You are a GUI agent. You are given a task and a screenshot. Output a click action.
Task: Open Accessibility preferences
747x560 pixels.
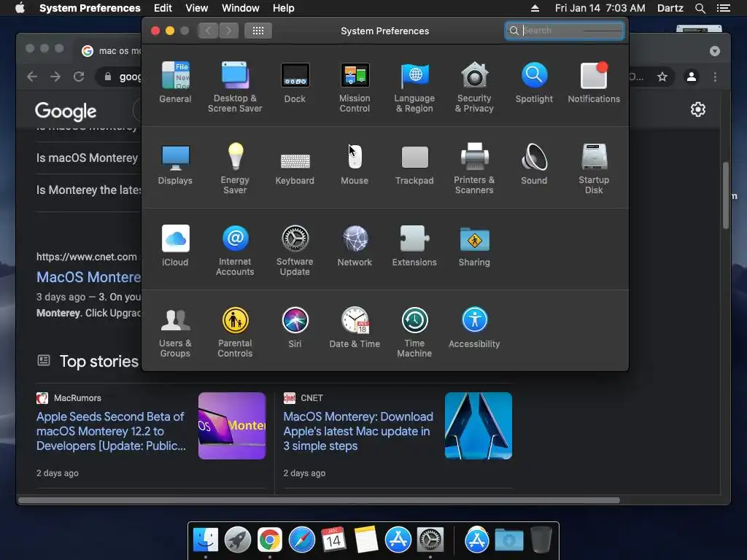tap(474, 327)
